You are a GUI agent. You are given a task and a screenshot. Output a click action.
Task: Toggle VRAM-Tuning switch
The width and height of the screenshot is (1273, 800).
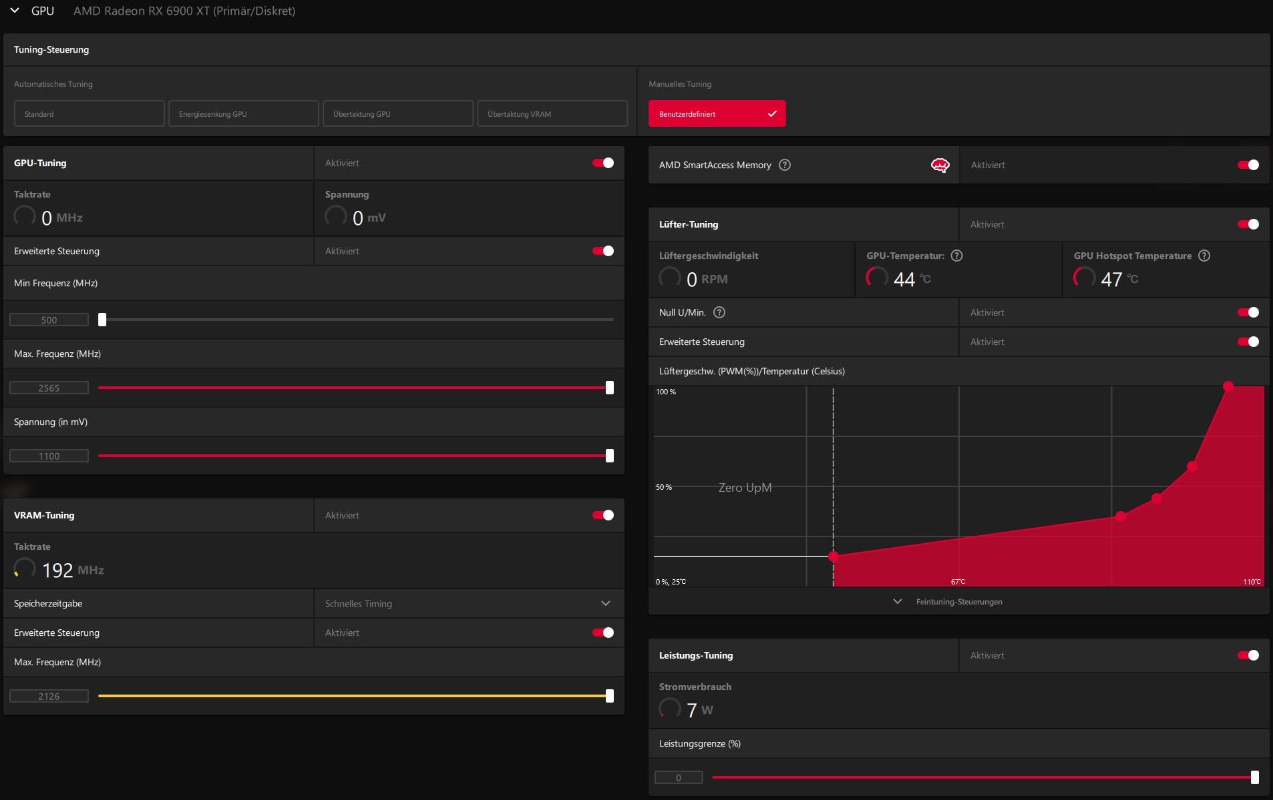pyautogui.click(x=603, y=515)
